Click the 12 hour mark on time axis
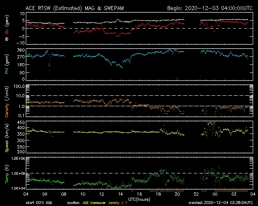Image resolution: width=258 pixels, height=206 pixels. (x=102, y=194)
